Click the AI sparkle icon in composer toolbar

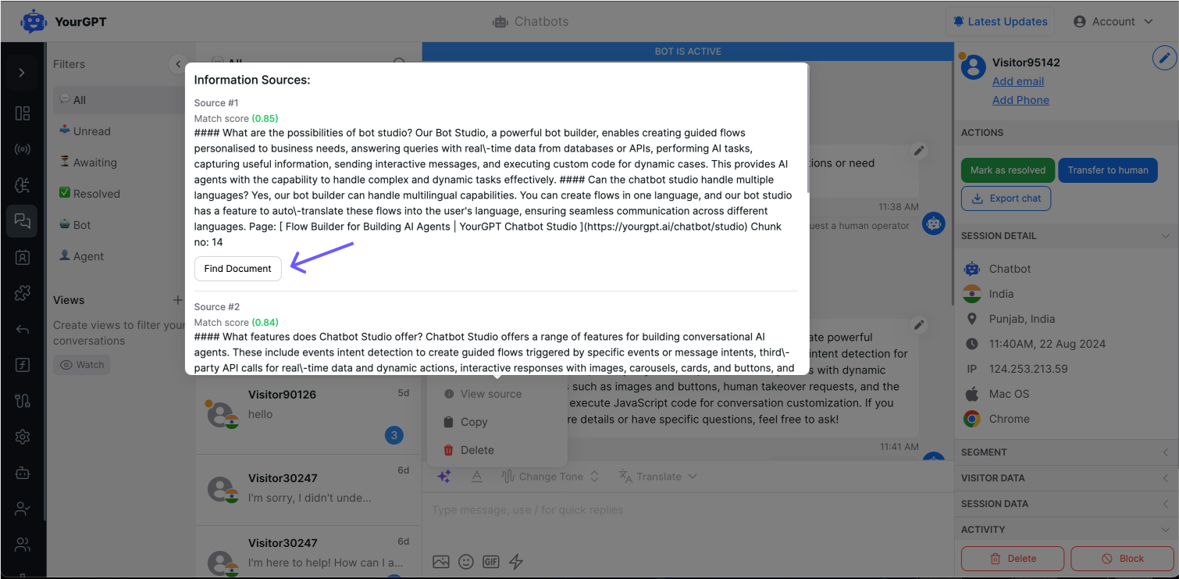tap(444, 477)
